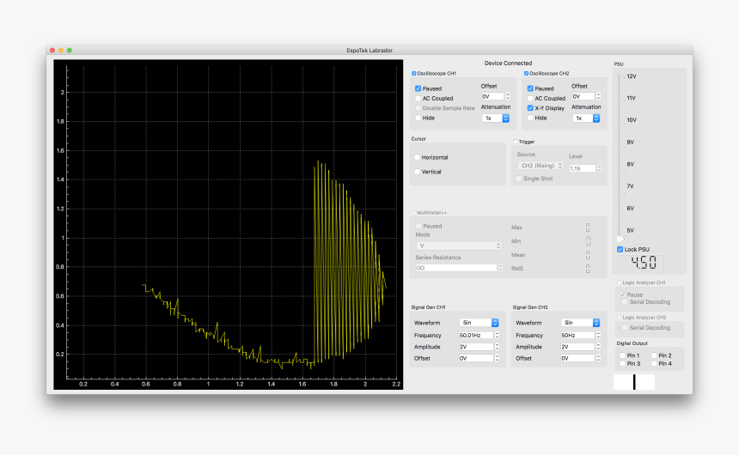This screenshot has width=739, height=455.
Task: Enable the Multimeter++ checkbox
Action: point(414,213)
